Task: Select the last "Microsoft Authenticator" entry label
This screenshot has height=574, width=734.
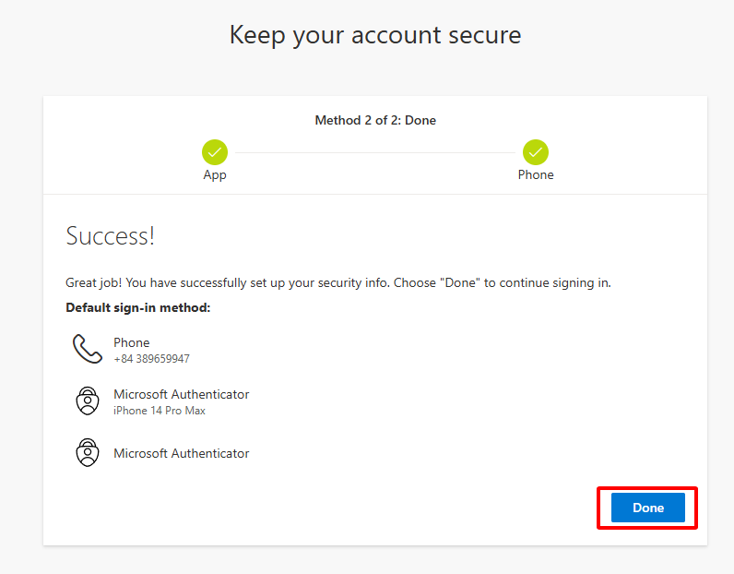Action: (x=182, y=453)
